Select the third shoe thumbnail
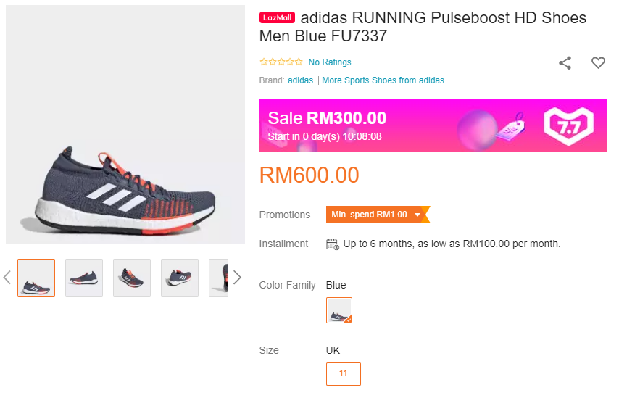The image size is (619, 398). (x=132, y=278)
